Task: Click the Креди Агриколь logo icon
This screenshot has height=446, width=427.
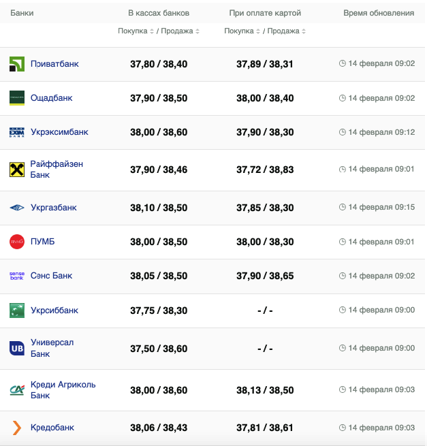Action: 17,390
